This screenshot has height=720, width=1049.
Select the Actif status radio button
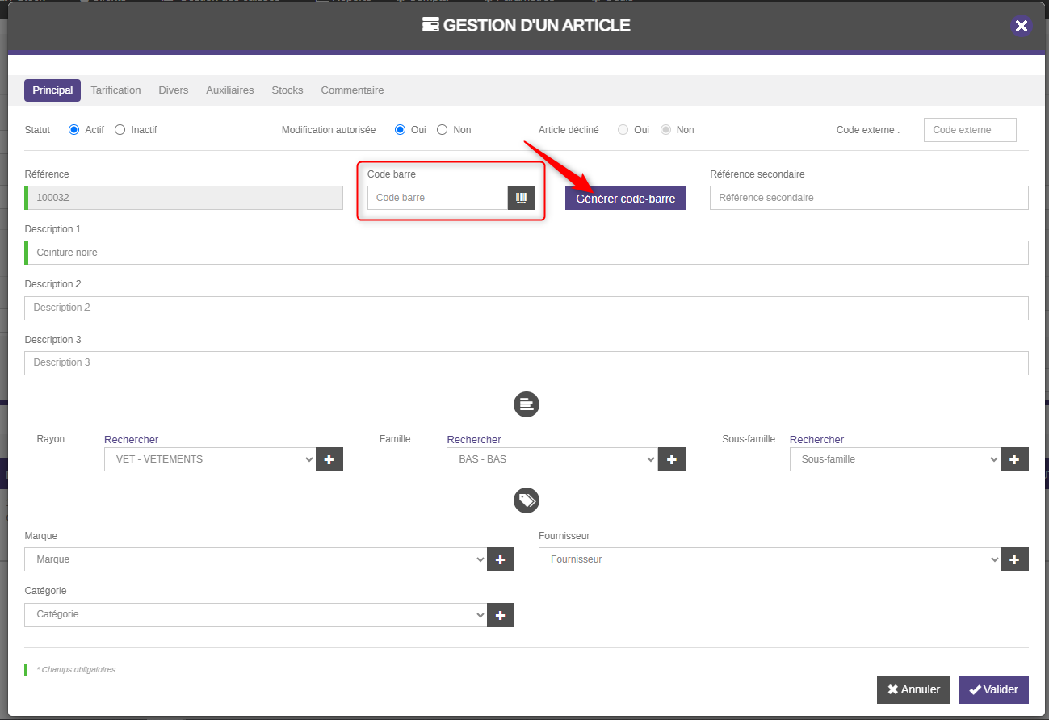[74, 130]
